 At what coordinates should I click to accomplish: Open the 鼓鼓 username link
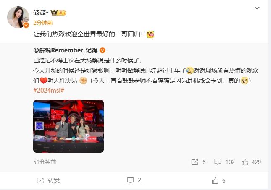pyautogui.click(x=39, y=13)
